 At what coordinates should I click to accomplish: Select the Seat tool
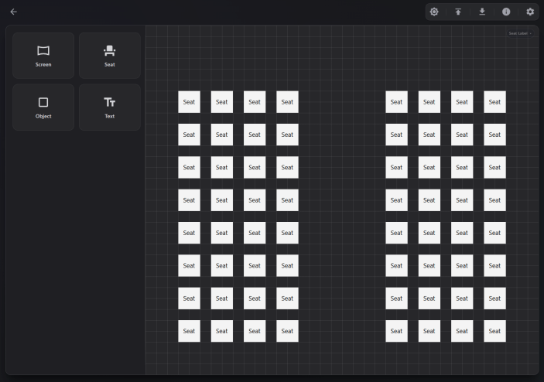coord(110,55)
